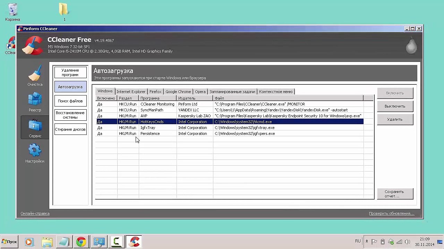Open the Camtasia taskbar icon
Viewport: 444px width, 249px height.
[x=117, y=242]
